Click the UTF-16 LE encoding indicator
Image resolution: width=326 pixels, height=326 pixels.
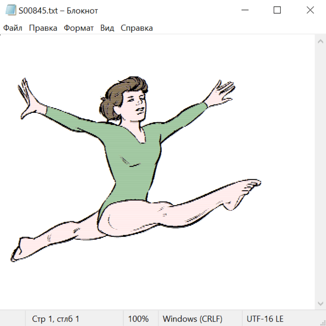point(265,319)
